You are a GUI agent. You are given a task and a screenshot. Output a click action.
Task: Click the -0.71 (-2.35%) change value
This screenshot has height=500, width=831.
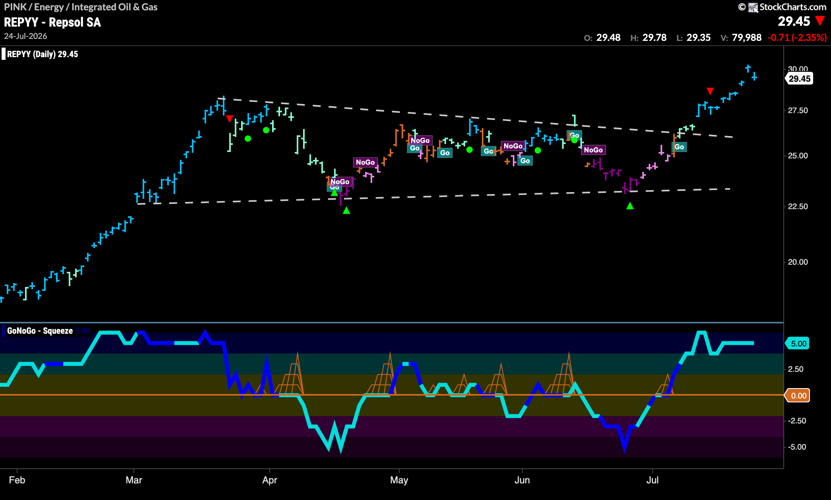(797, 38)
